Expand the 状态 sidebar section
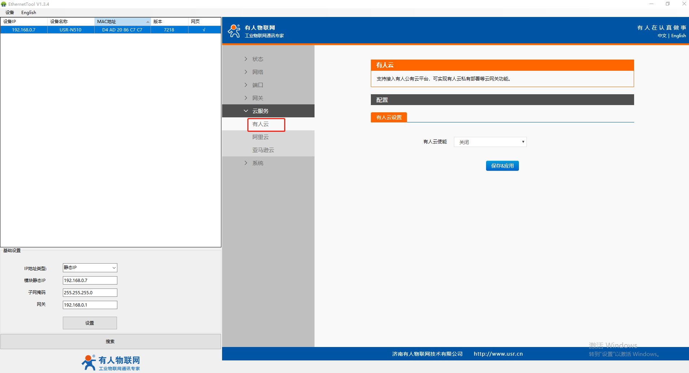 coord(257,59)
